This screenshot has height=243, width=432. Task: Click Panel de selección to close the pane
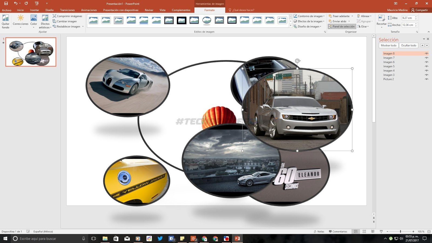tap(342, 26)
